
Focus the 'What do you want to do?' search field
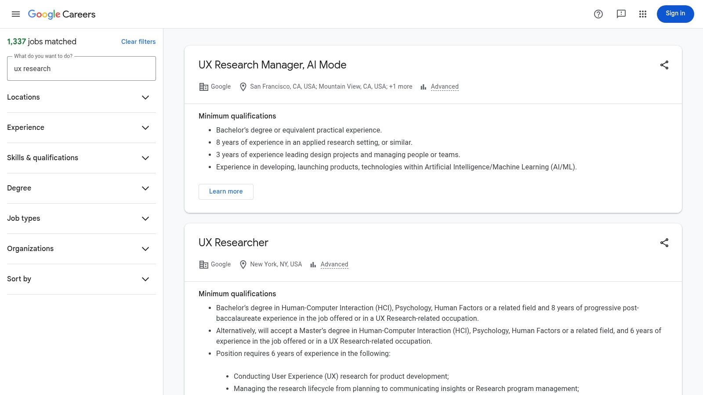tap(81, 68)
